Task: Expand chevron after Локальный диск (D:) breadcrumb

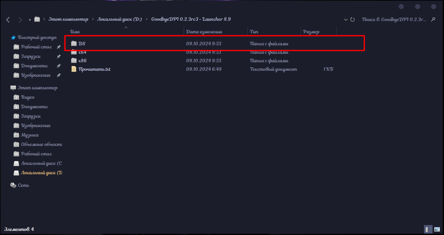Action: point(147,20)
